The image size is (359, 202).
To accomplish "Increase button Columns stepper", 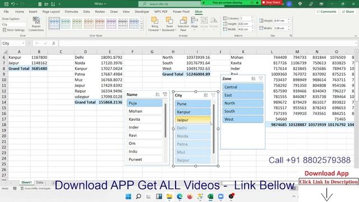I will (252, 17).
